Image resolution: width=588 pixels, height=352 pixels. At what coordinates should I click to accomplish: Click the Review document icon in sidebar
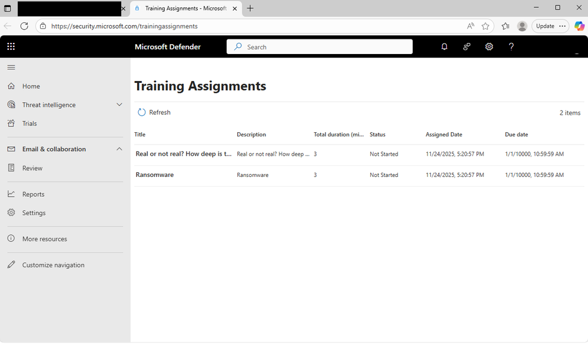tap(11, 167)
